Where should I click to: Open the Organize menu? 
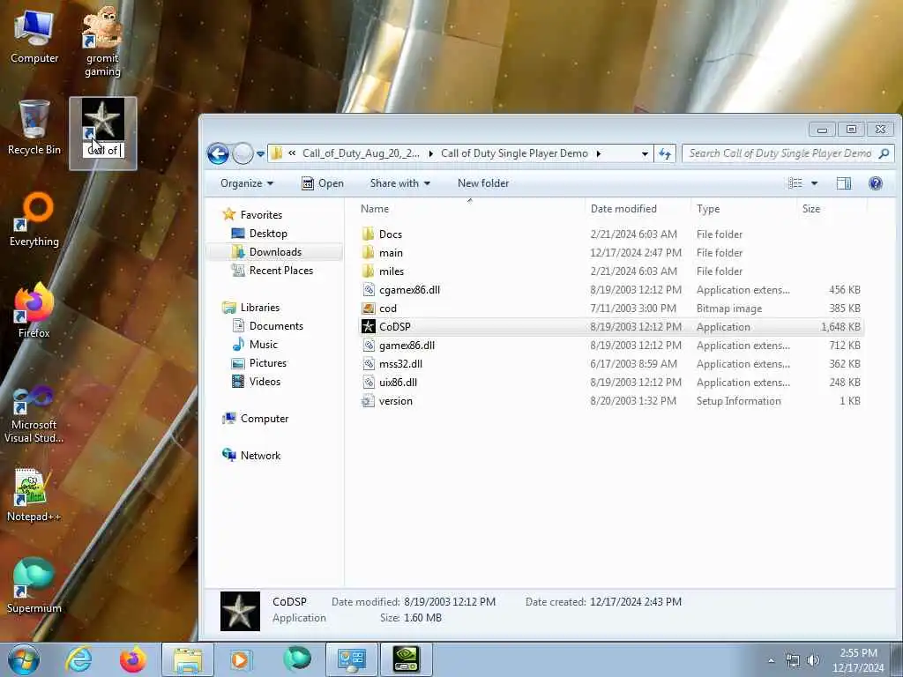[x=247, y=183]
